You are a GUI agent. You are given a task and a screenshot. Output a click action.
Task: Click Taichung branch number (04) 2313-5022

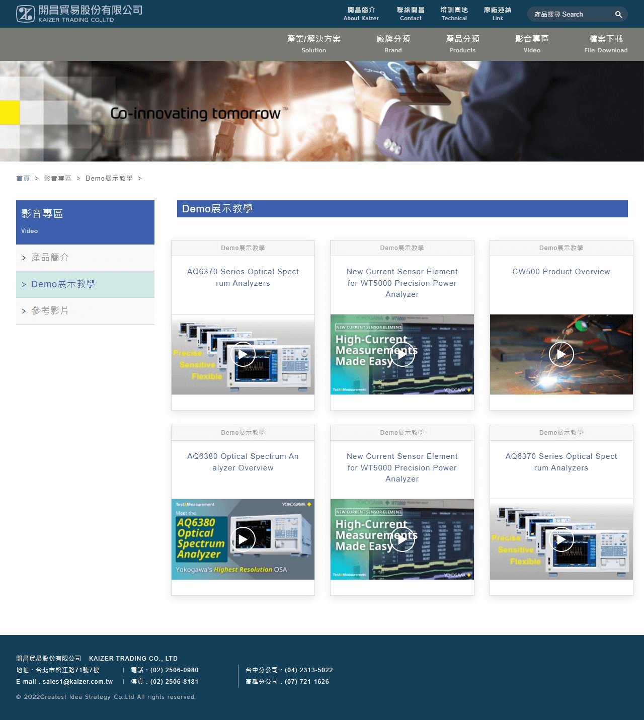(309, 670)
